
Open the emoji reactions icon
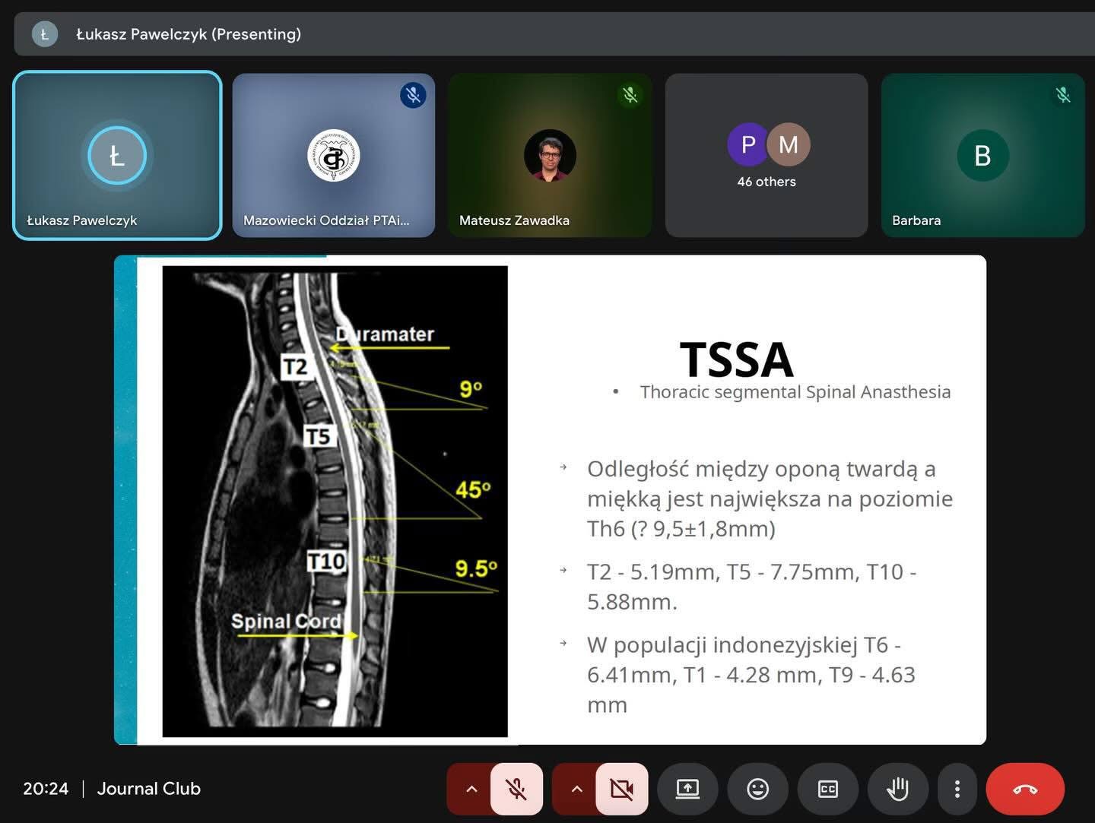757,789
